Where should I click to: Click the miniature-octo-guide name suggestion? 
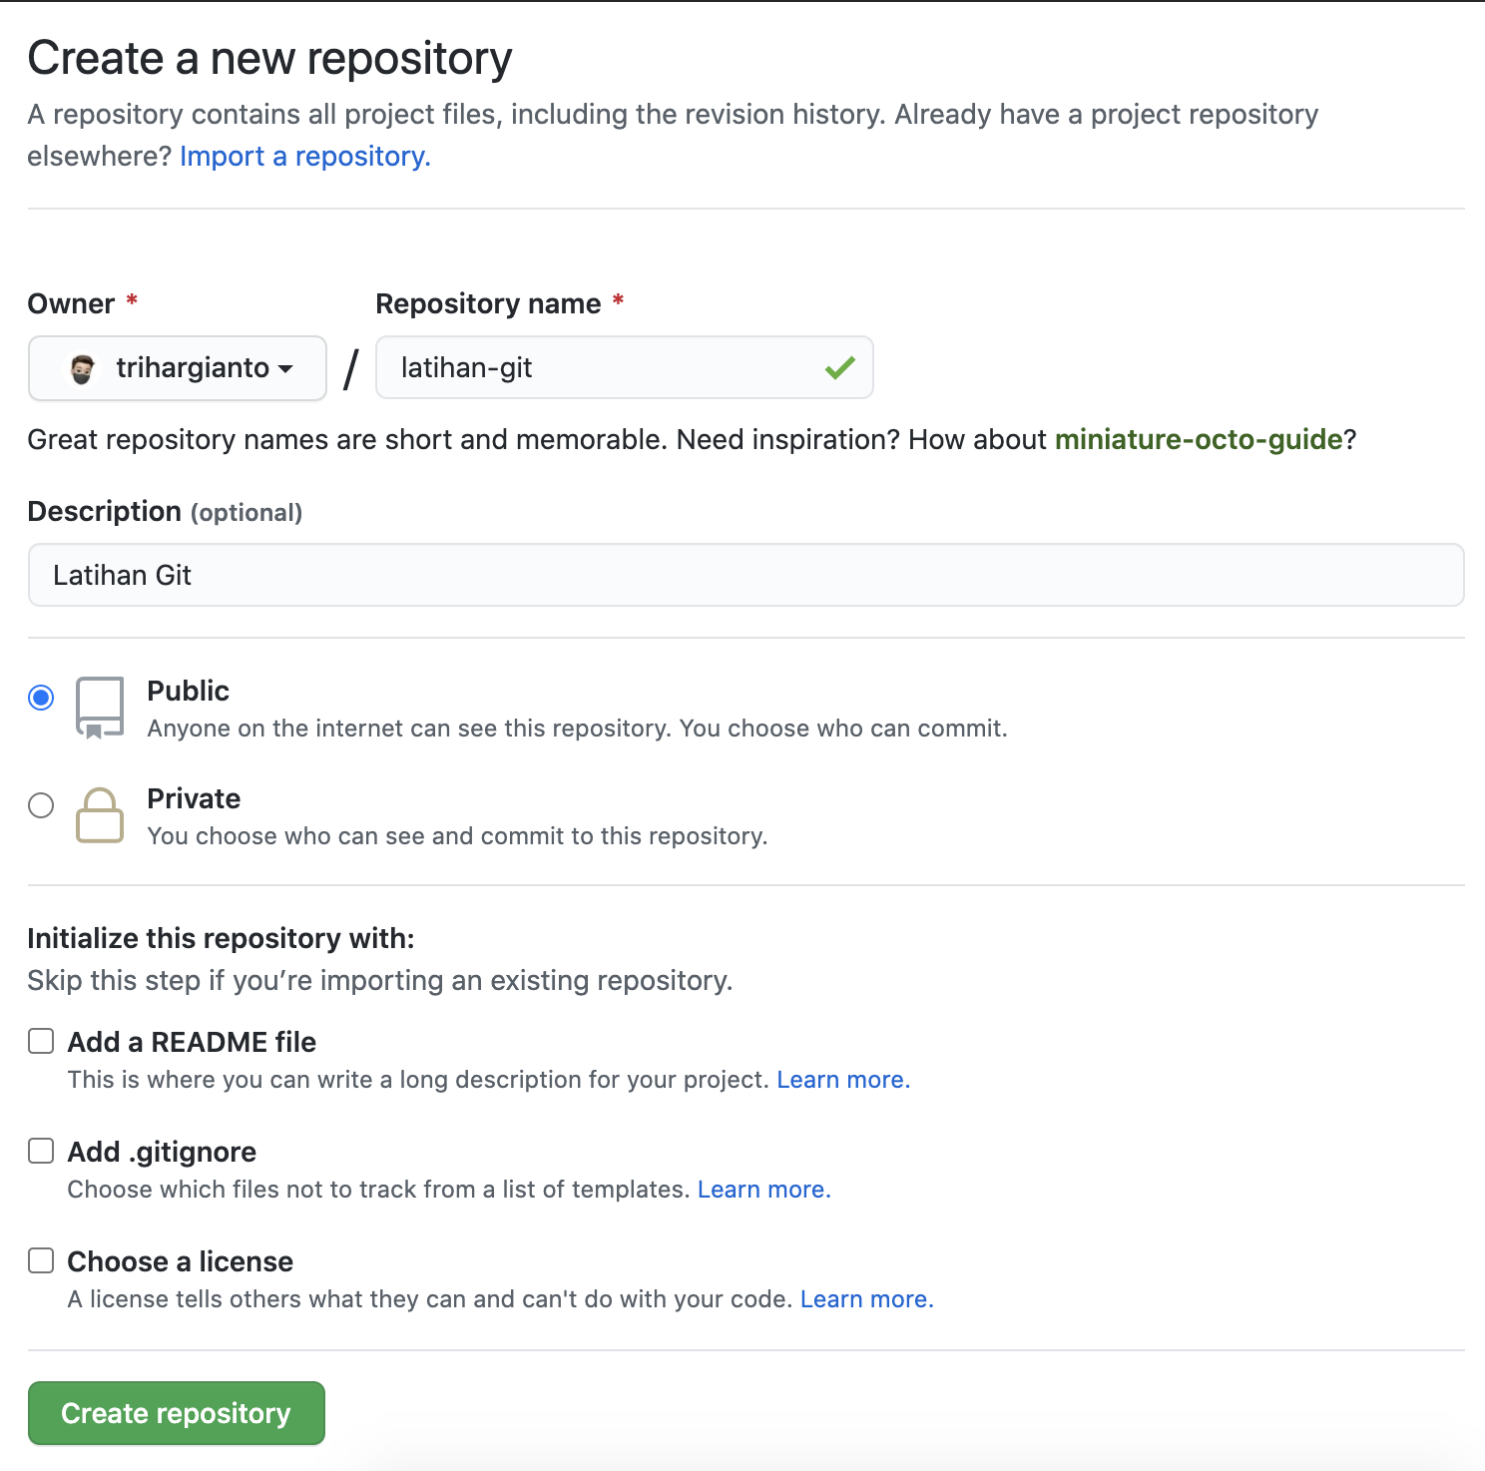tap(1200, 439)
